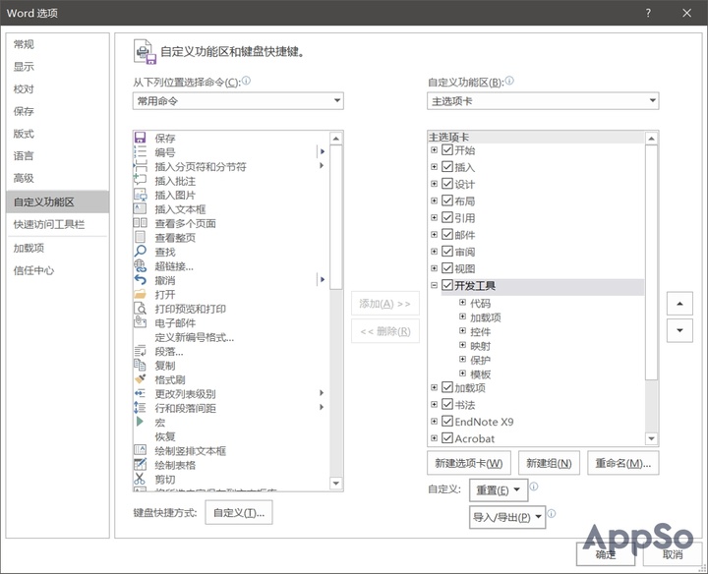
Task: Open the 主选项卡 ribbon dropdown
Action: [543, 100]
